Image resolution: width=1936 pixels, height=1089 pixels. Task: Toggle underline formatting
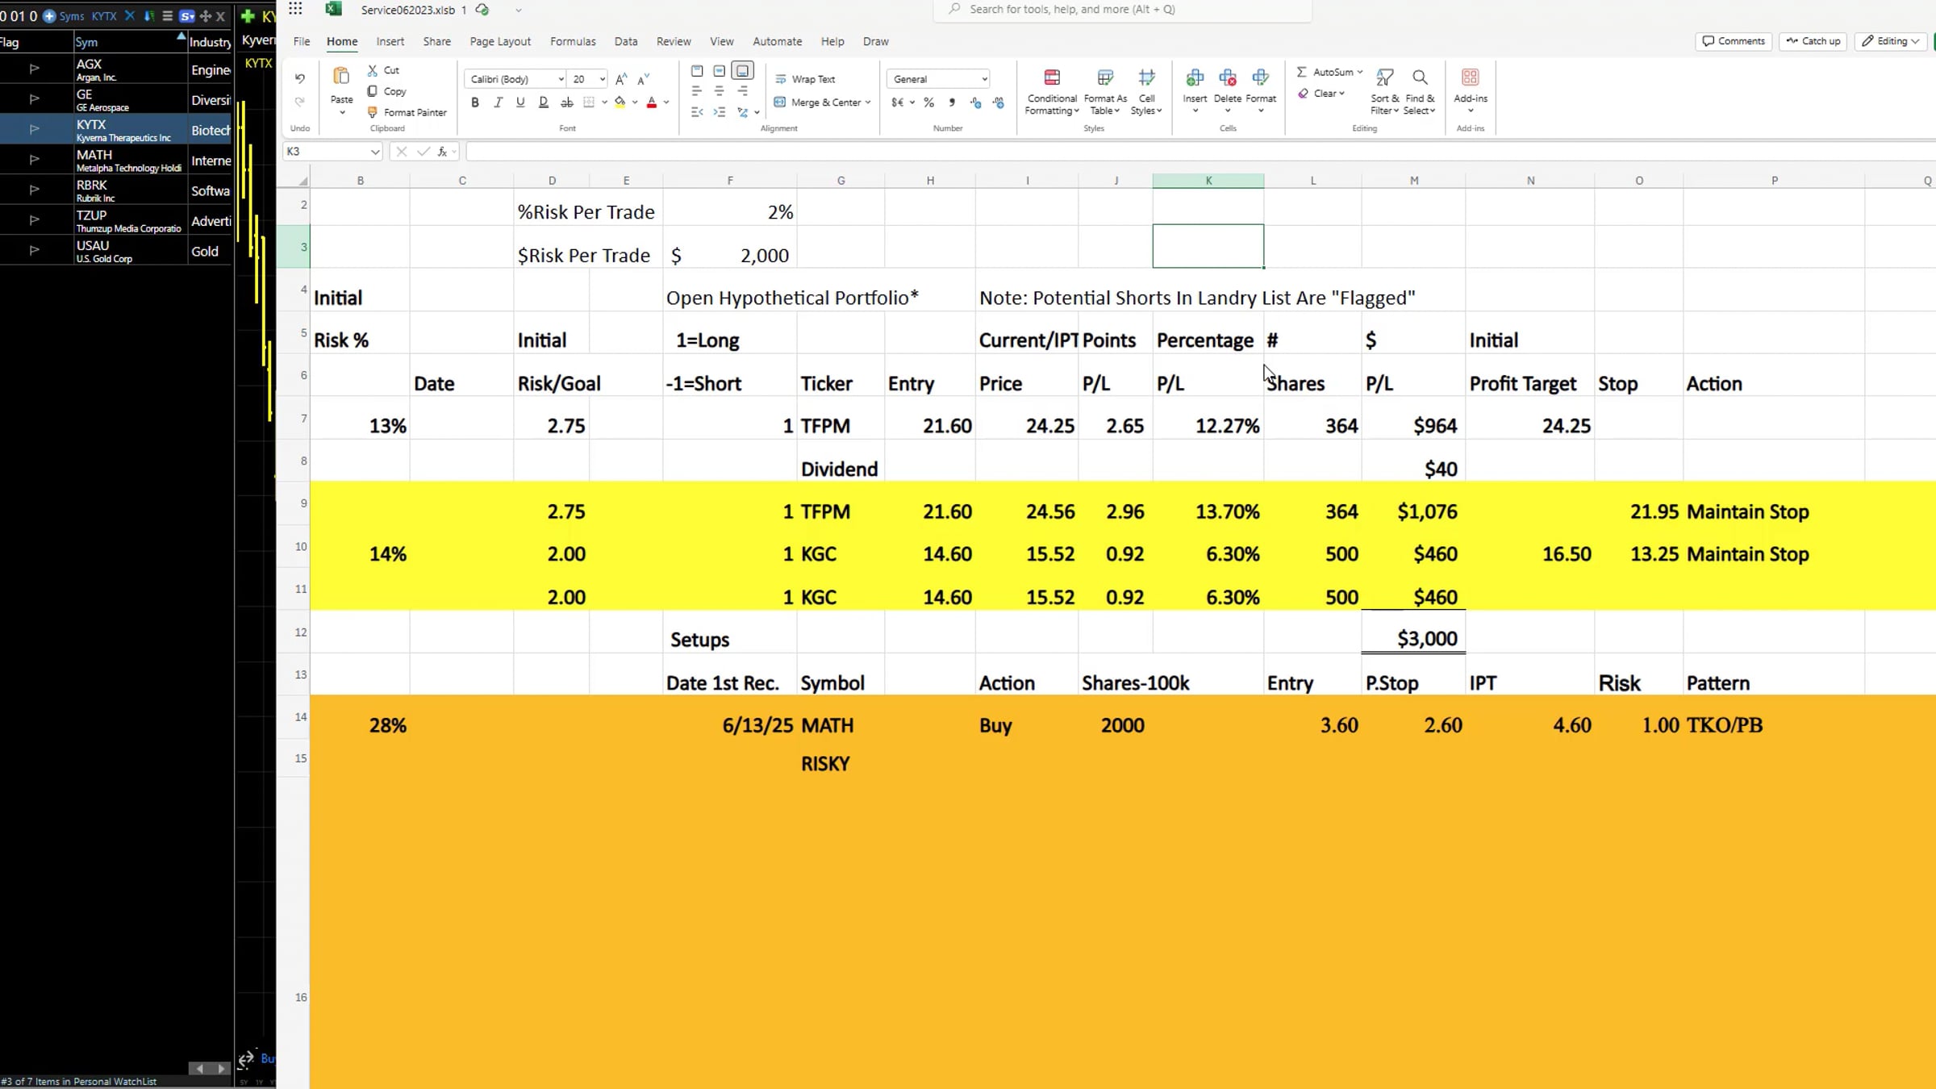pos(520,102)
